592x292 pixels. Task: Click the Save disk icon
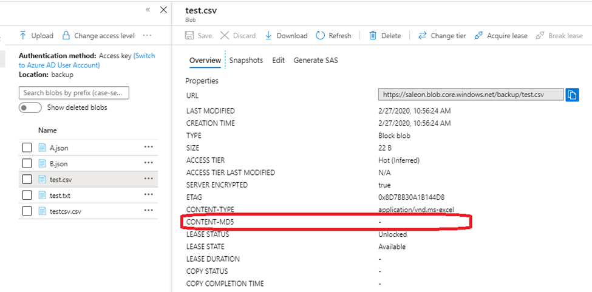coord(189,36)
